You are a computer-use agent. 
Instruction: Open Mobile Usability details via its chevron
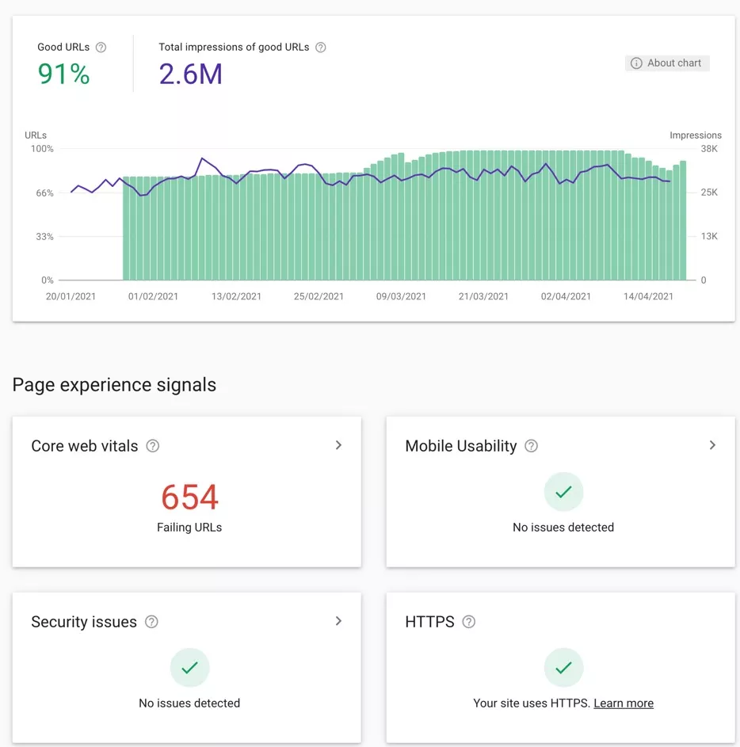click(x=712, y=445)
